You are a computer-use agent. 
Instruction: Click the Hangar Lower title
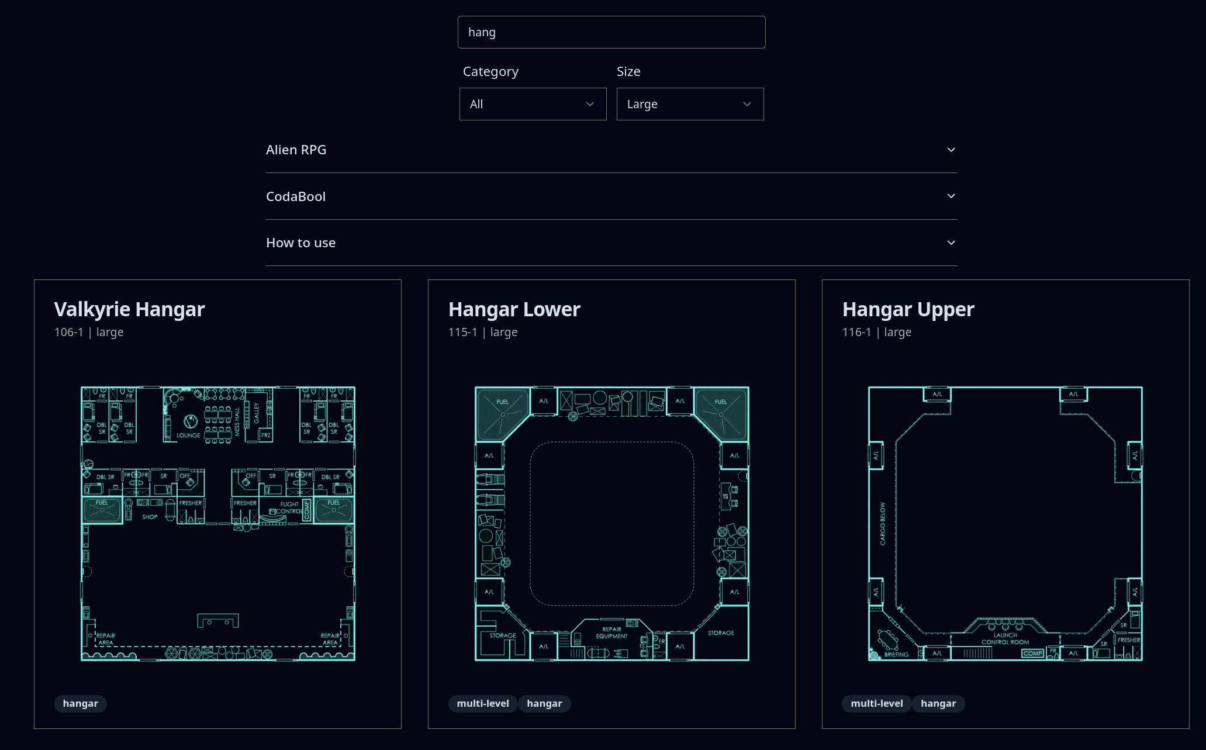click(514, 309)
